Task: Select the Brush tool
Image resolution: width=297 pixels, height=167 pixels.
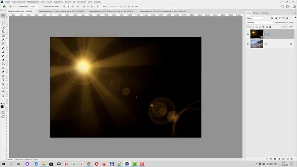Action: 3,48
